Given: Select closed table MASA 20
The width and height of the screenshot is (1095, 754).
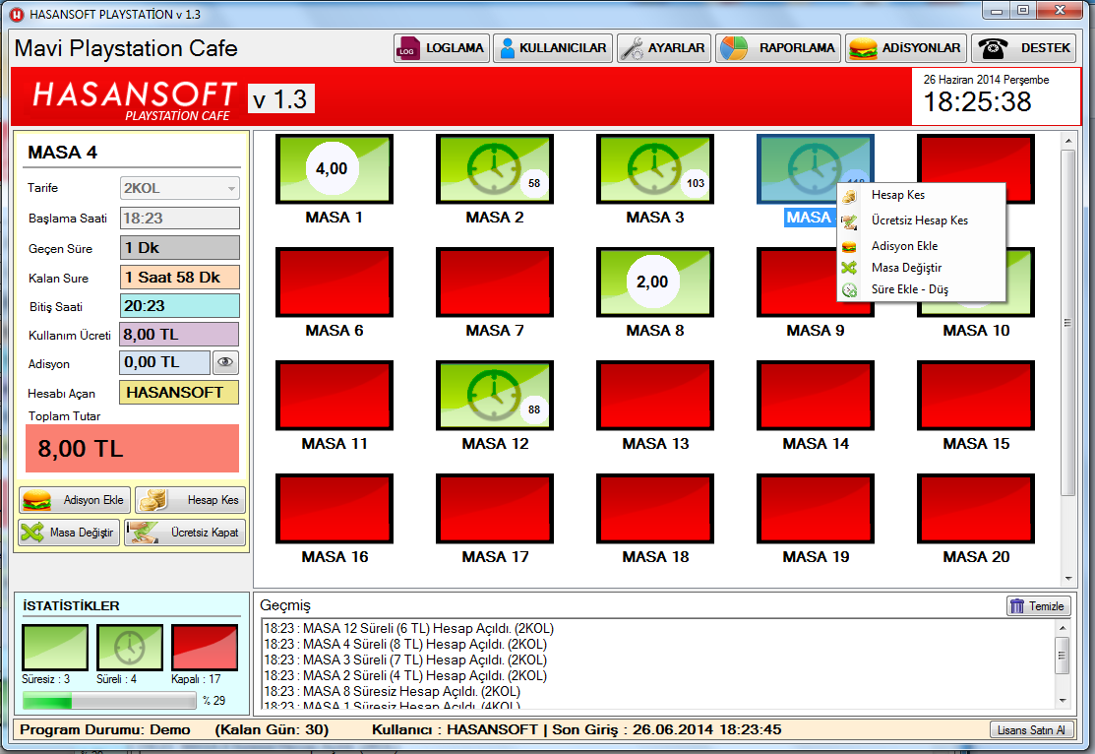Looking at the screenshot, I should (976, 509).
